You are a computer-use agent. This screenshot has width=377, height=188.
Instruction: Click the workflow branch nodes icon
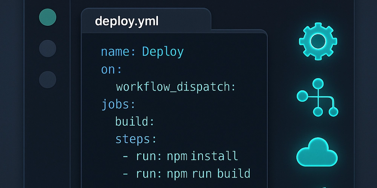tap(317, 97)
